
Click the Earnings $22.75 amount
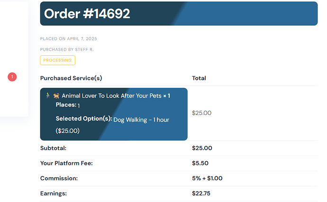pyautogui.click(x=201, y=193)
